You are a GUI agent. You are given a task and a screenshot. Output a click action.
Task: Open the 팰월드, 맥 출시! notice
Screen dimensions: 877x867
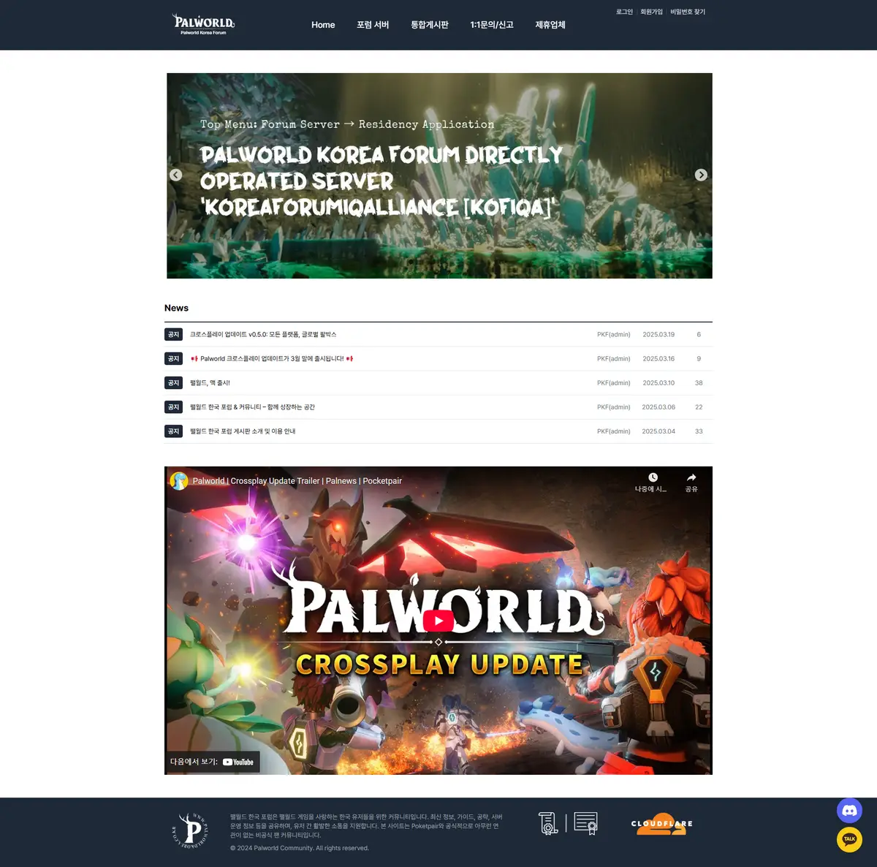click(x=210, y=383)
